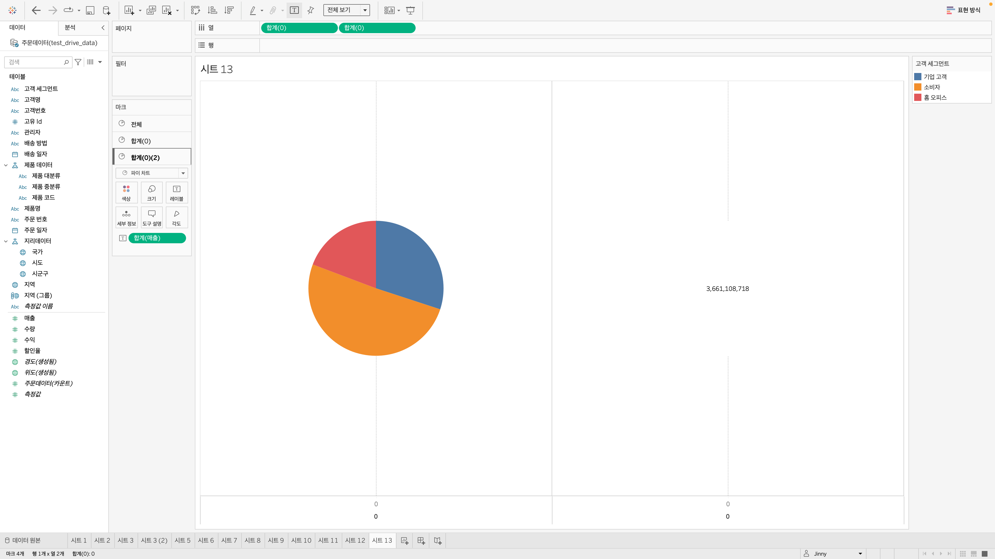Click the add new data source icon
995x559 pixels.
(x=106, y=10)
